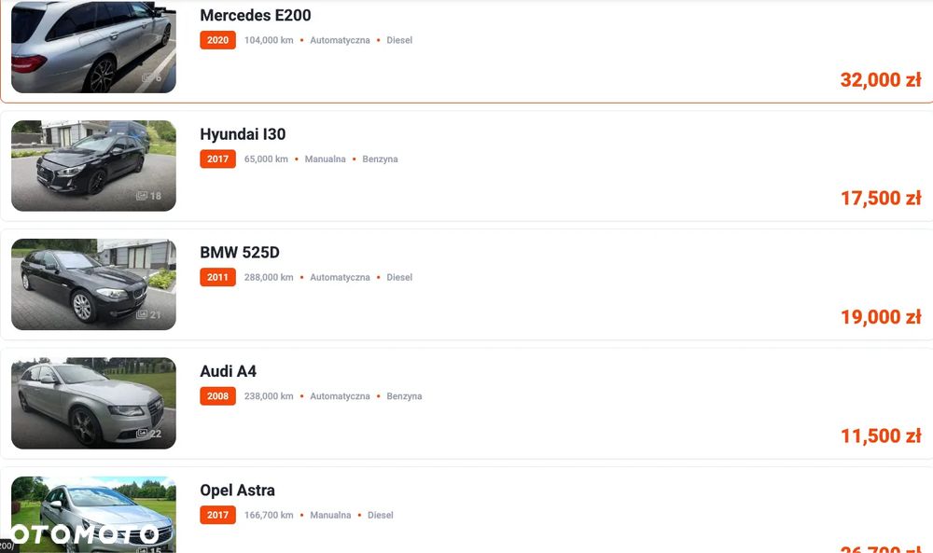Click the 11,500 zł Audi price

881,435
